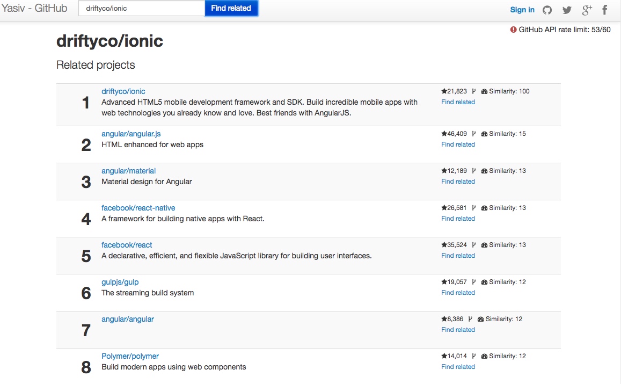Click the fork icon for driftyco/ionic
The image size is (621, 384).
(x=474, y=91)
